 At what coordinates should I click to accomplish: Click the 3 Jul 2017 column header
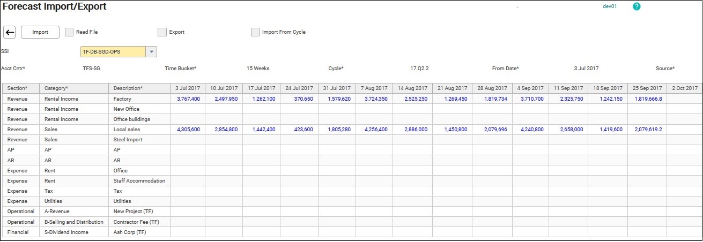[188, 88]
